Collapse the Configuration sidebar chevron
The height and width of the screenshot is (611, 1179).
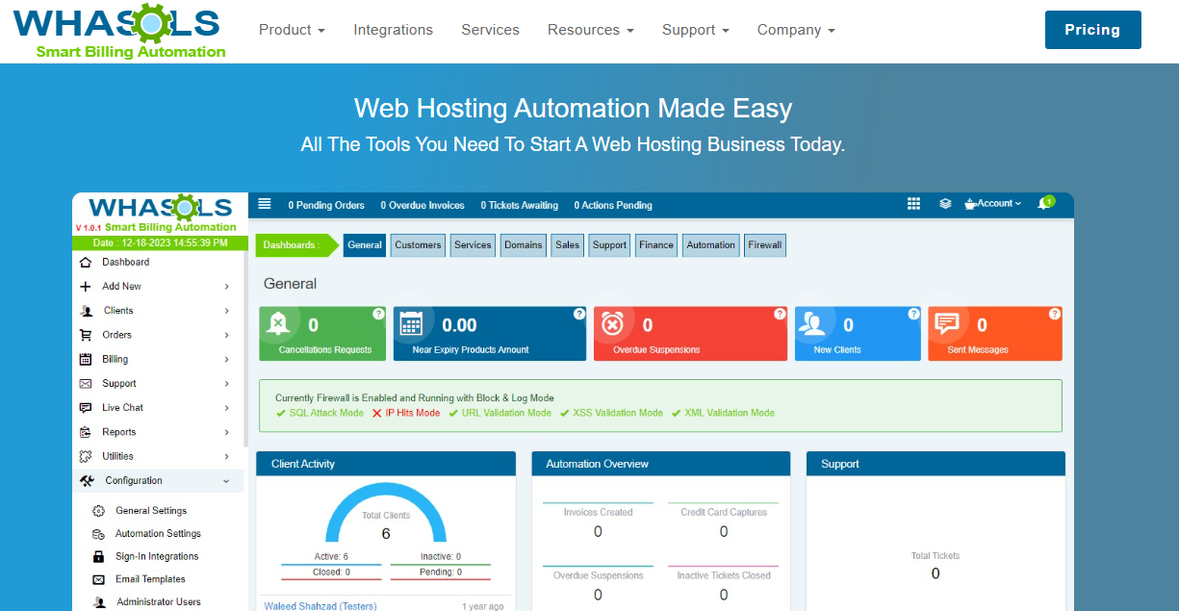click(x=227, y=481)
